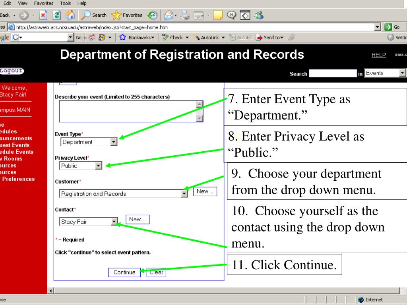The width and height of the screenshot is (407, 305).
Task: Click the Logout button
Action: pos(12,71)
